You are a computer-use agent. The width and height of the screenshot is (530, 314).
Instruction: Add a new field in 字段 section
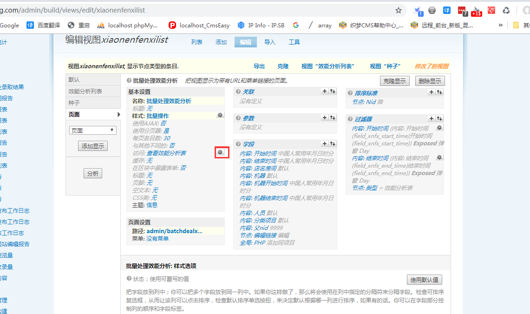click(325, 144)
